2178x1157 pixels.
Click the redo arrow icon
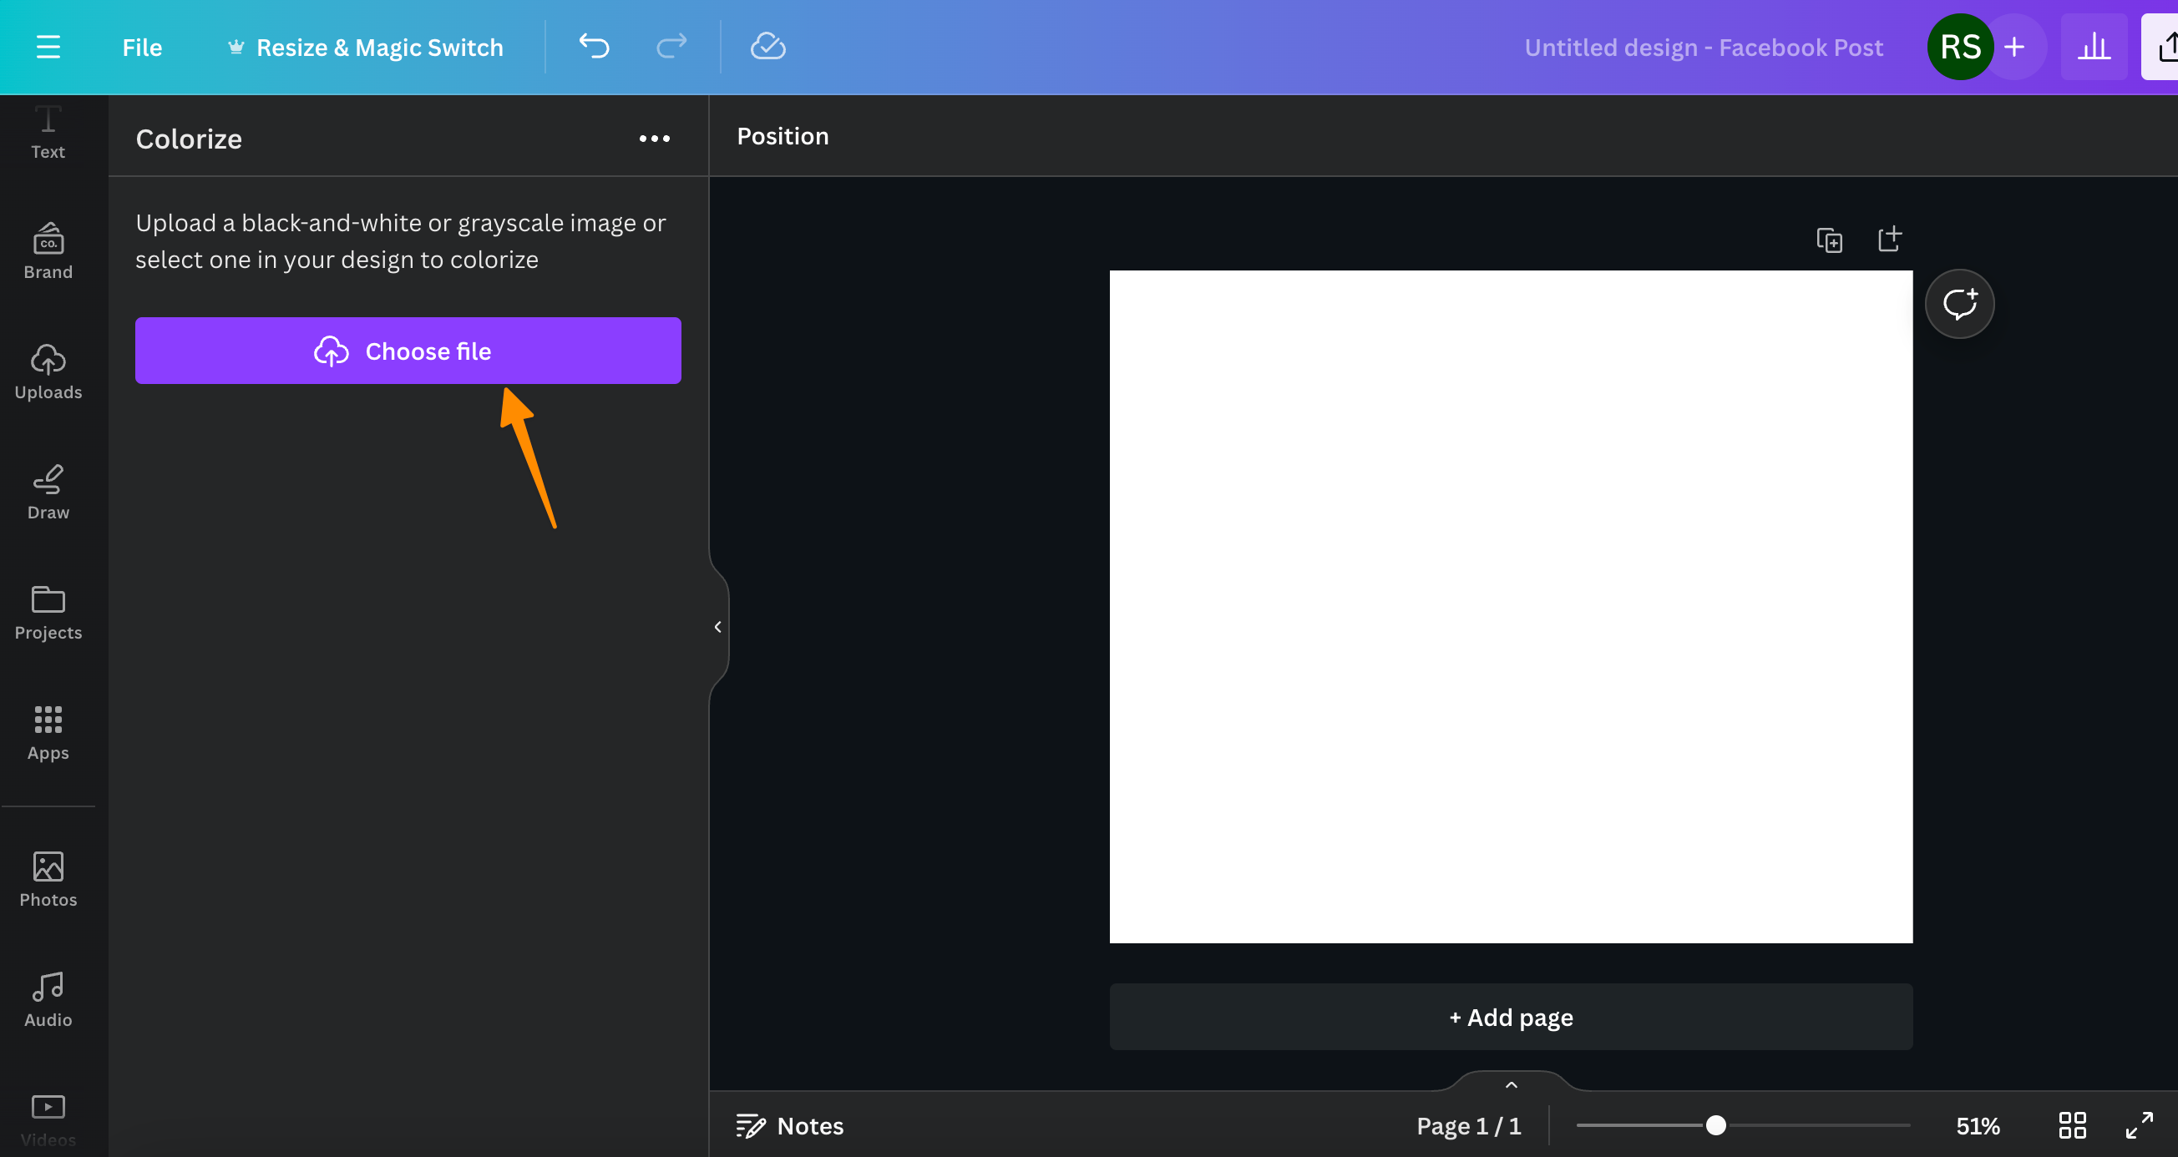[670, 46]
